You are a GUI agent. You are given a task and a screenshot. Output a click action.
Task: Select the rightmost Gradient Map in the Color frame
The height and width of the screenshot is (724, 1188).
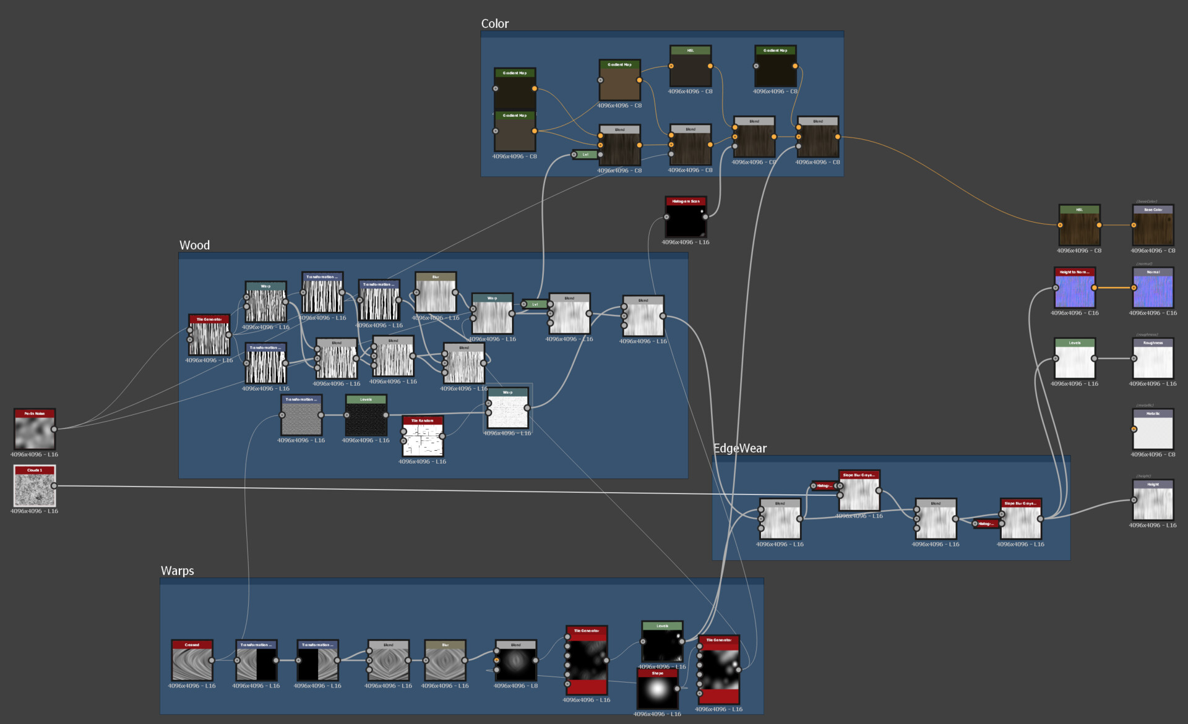tap(775, 66)
